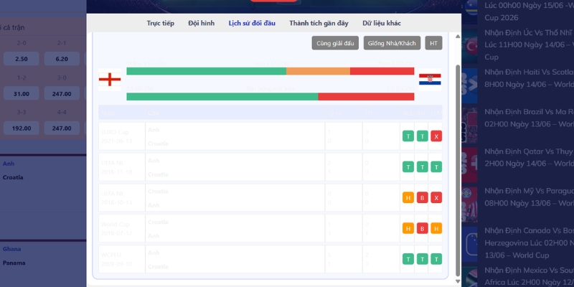Pick the 247.00 odds for score 4-4
The width and height of the screenshot is (574, 287).
[x=62, y=128]
